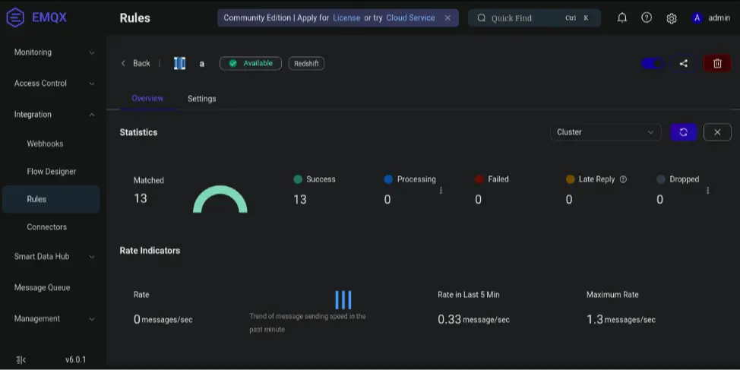Click the share rule icon
Screen dimensions: 740x370
683,64
